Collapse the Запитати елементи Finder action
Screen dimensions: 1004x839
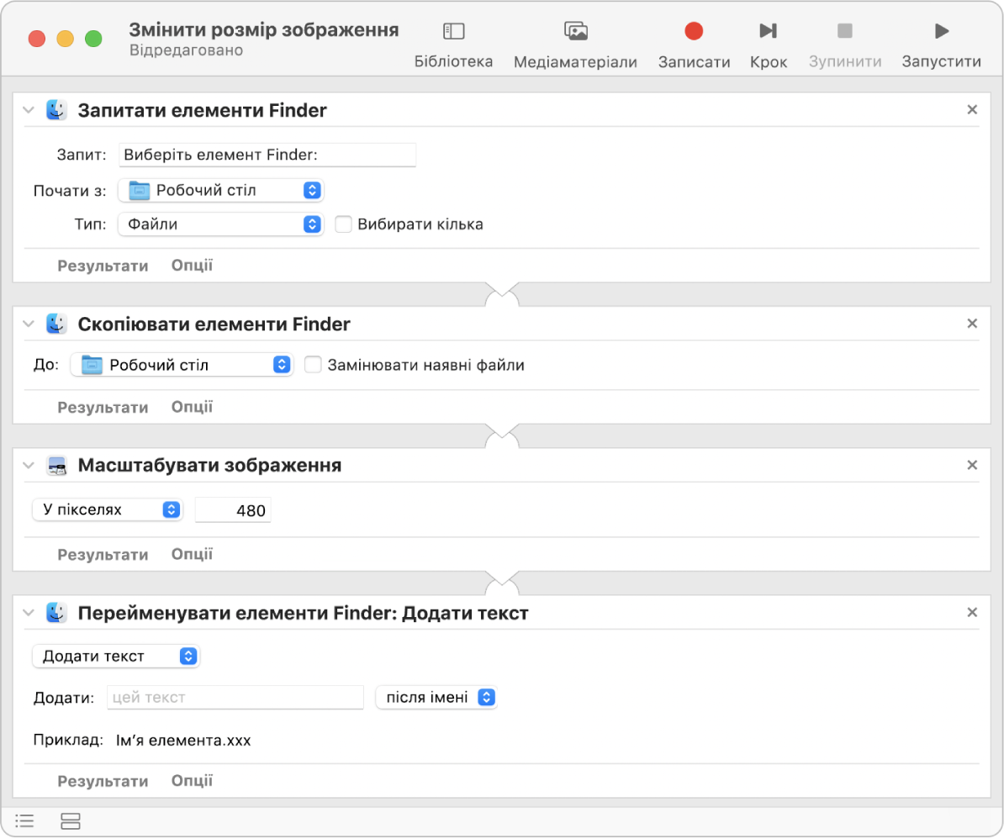click(29, 110)
